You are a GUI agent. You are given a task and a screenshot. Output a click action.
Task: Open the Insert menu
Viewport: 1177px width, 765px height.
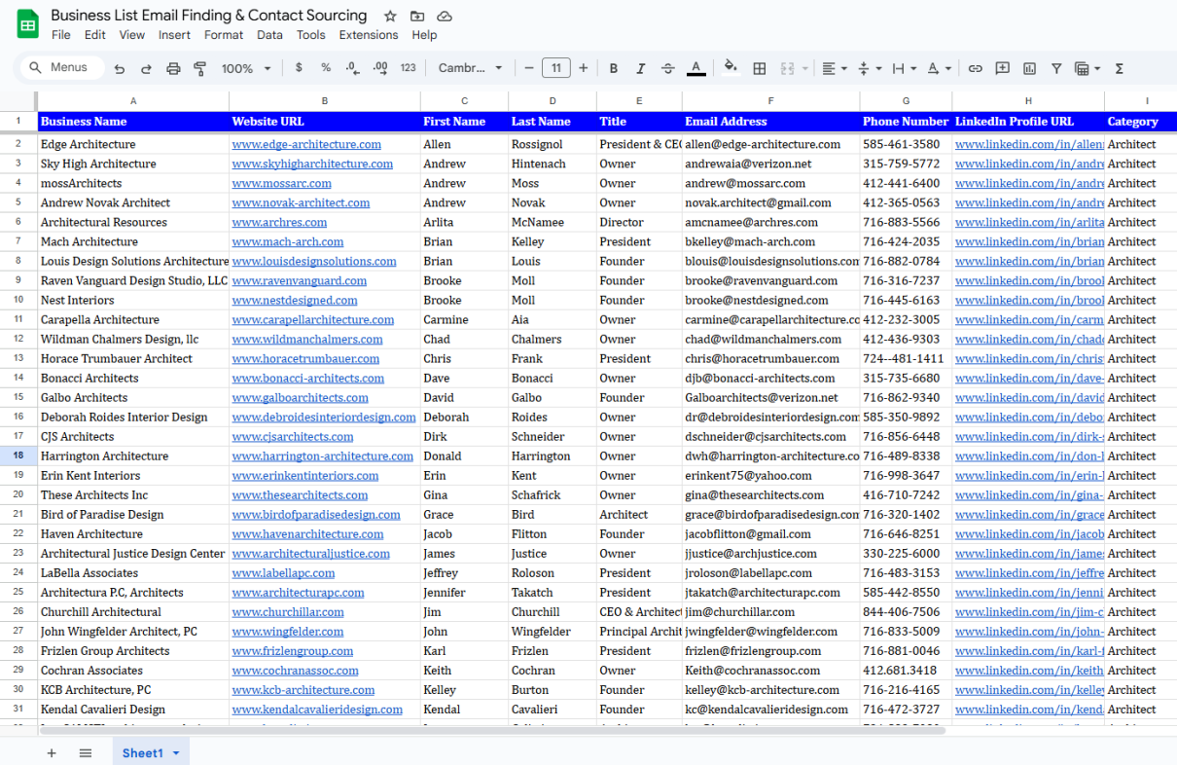175,35
